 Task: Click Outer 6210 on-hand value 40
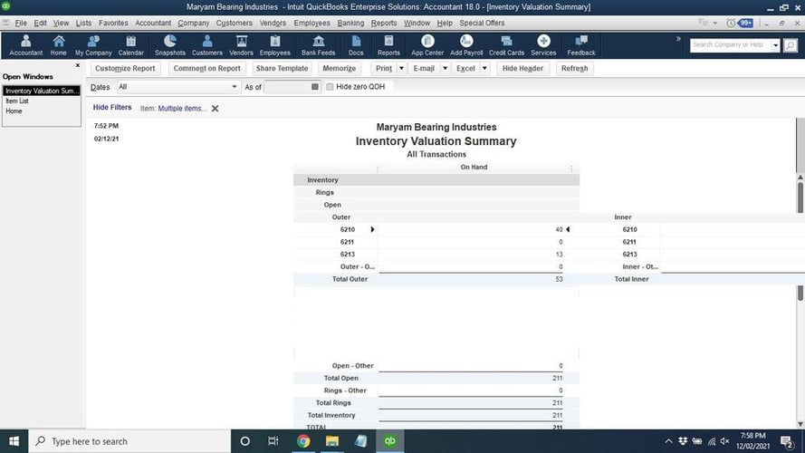tap(559, 229)
